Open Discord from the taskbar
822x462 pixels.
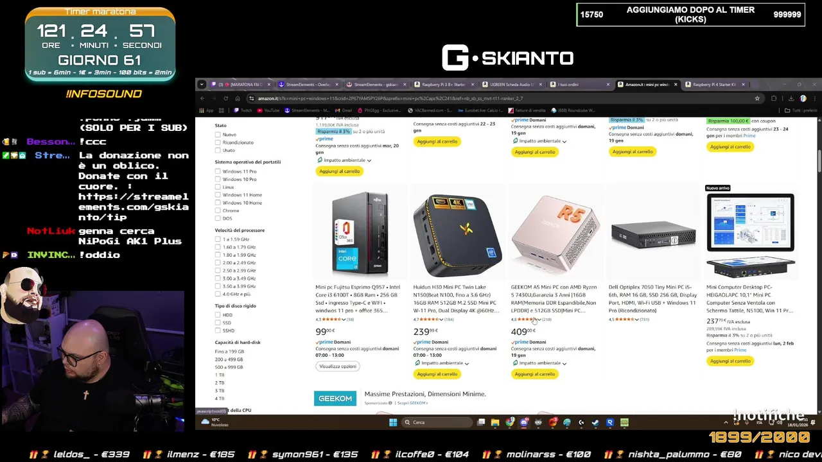pos(524,422)
